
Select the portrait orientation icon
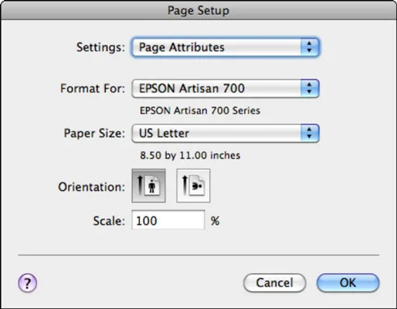click(148, 185)
